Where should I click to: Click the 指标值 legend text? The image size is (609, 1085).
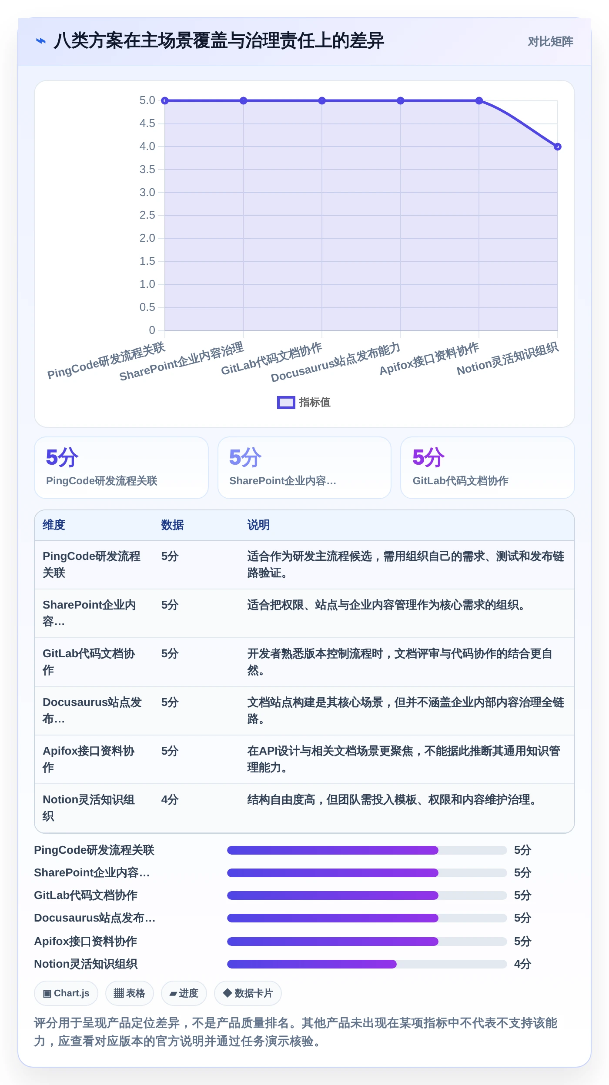point(315,403)
